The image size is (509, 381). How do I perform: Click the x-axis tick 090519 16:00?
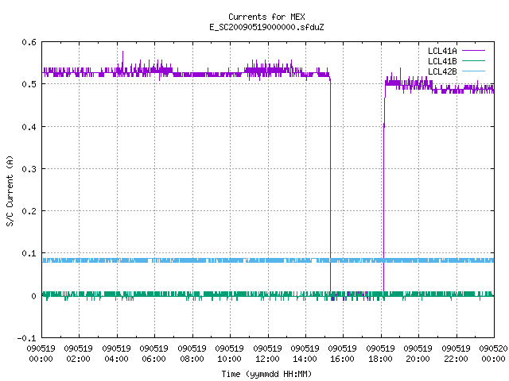[x=342, y=353]
